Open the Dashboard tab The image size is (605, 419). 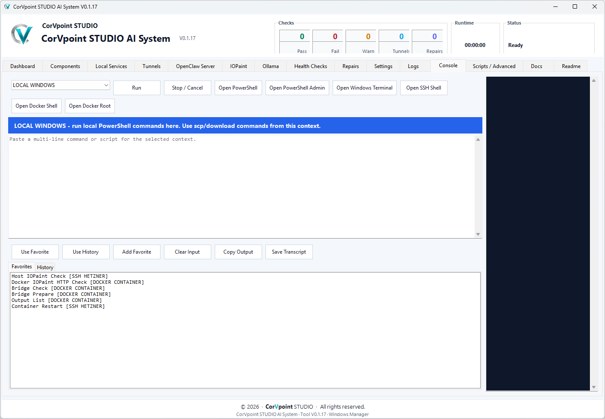[22, 66]
